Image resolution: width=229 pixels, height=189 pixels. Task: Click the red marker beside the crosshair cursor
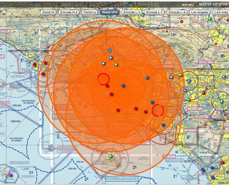111,94
